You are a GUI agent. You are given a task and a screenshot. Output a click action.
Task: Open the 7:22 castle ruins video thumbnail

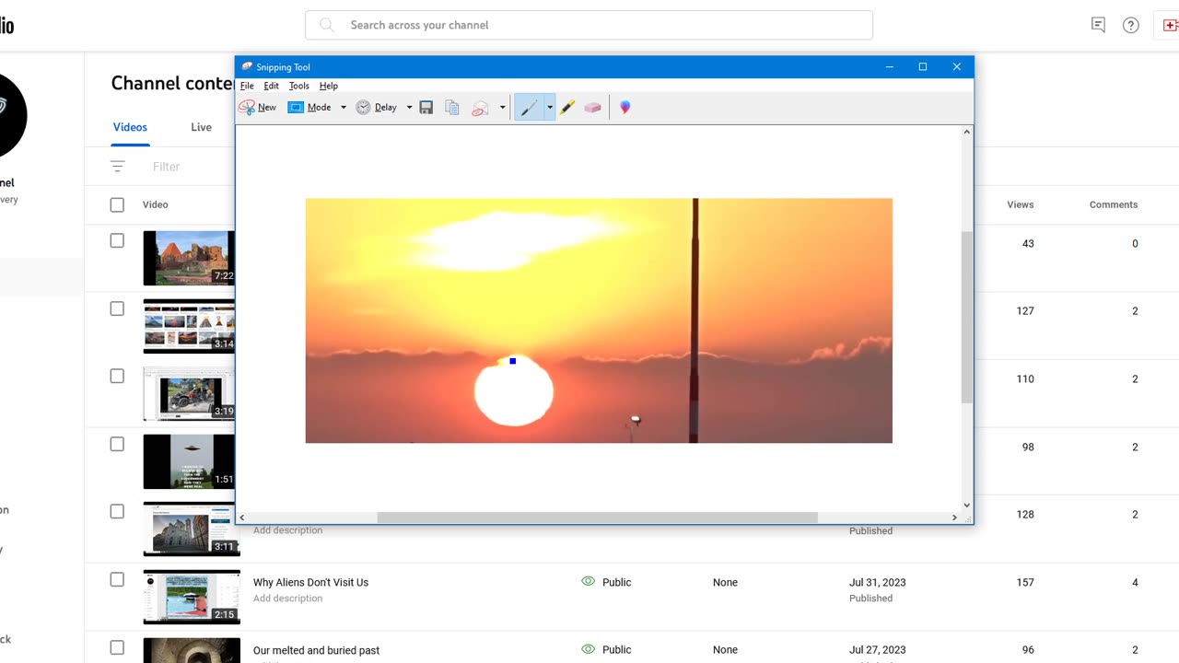pyautogui.click(x=189, y=258)
